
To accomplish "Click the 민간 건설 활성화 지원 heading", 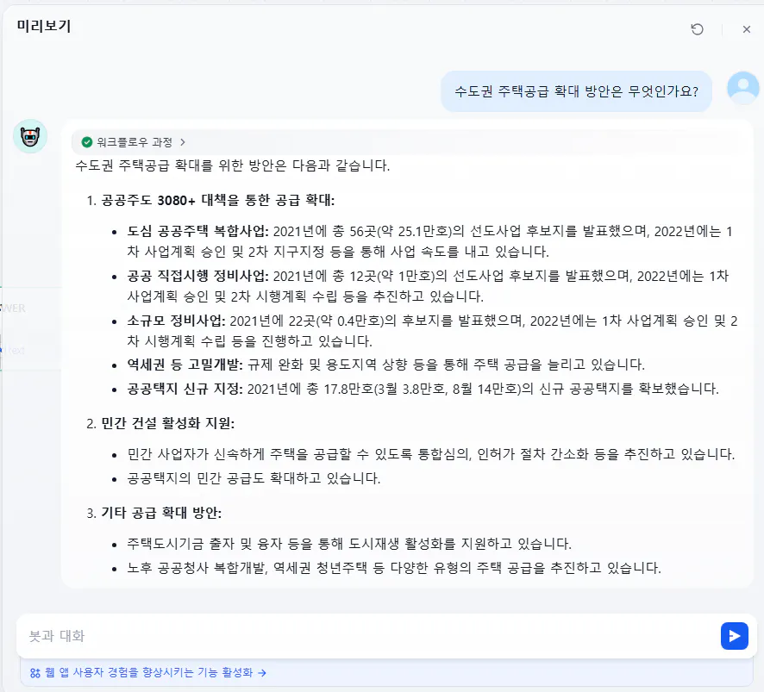I will pos(167,422).
